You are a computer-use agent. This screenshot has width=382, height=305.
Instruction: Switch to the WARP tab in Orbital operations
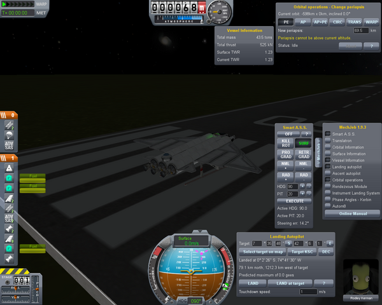pos(371,22)
